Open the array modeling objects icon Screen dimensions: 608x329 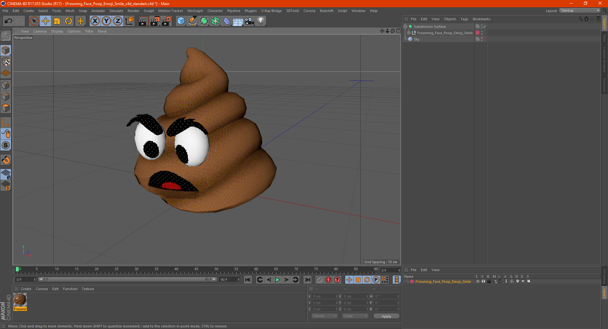click(x=215, y=21)
